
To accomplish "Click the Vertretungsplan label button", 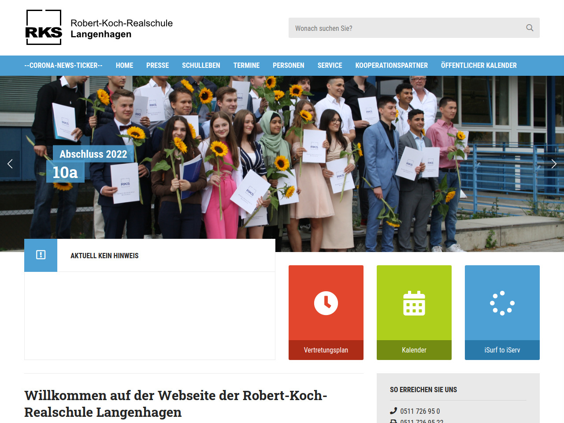I will tap(326, 350).
